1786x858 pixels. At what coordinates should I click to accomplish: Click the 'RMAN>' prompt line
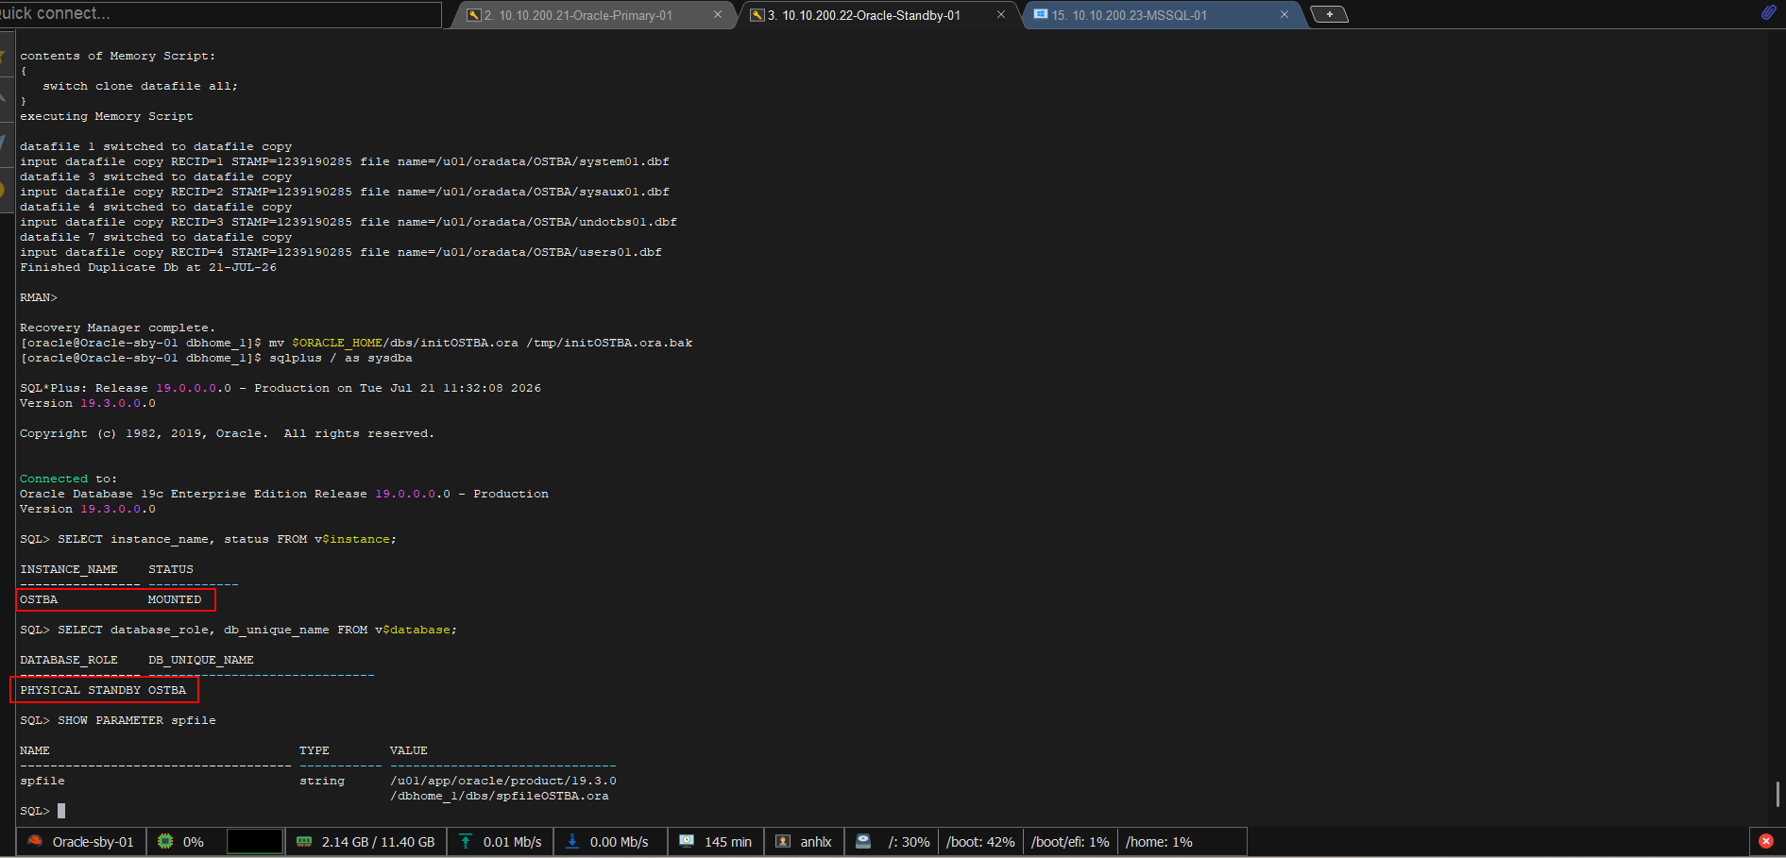tap(39, 297)
